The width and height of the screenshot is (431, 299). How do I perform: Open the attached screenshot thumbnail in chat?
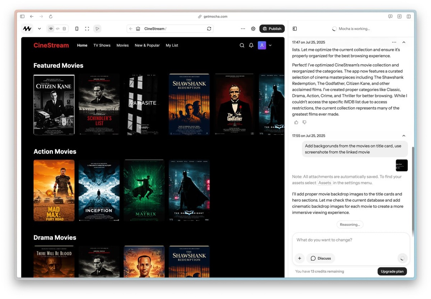click(402, 165)
